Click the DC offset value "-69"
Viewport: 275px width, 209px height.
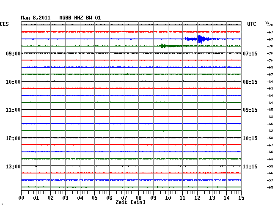[x=270, y=67]
